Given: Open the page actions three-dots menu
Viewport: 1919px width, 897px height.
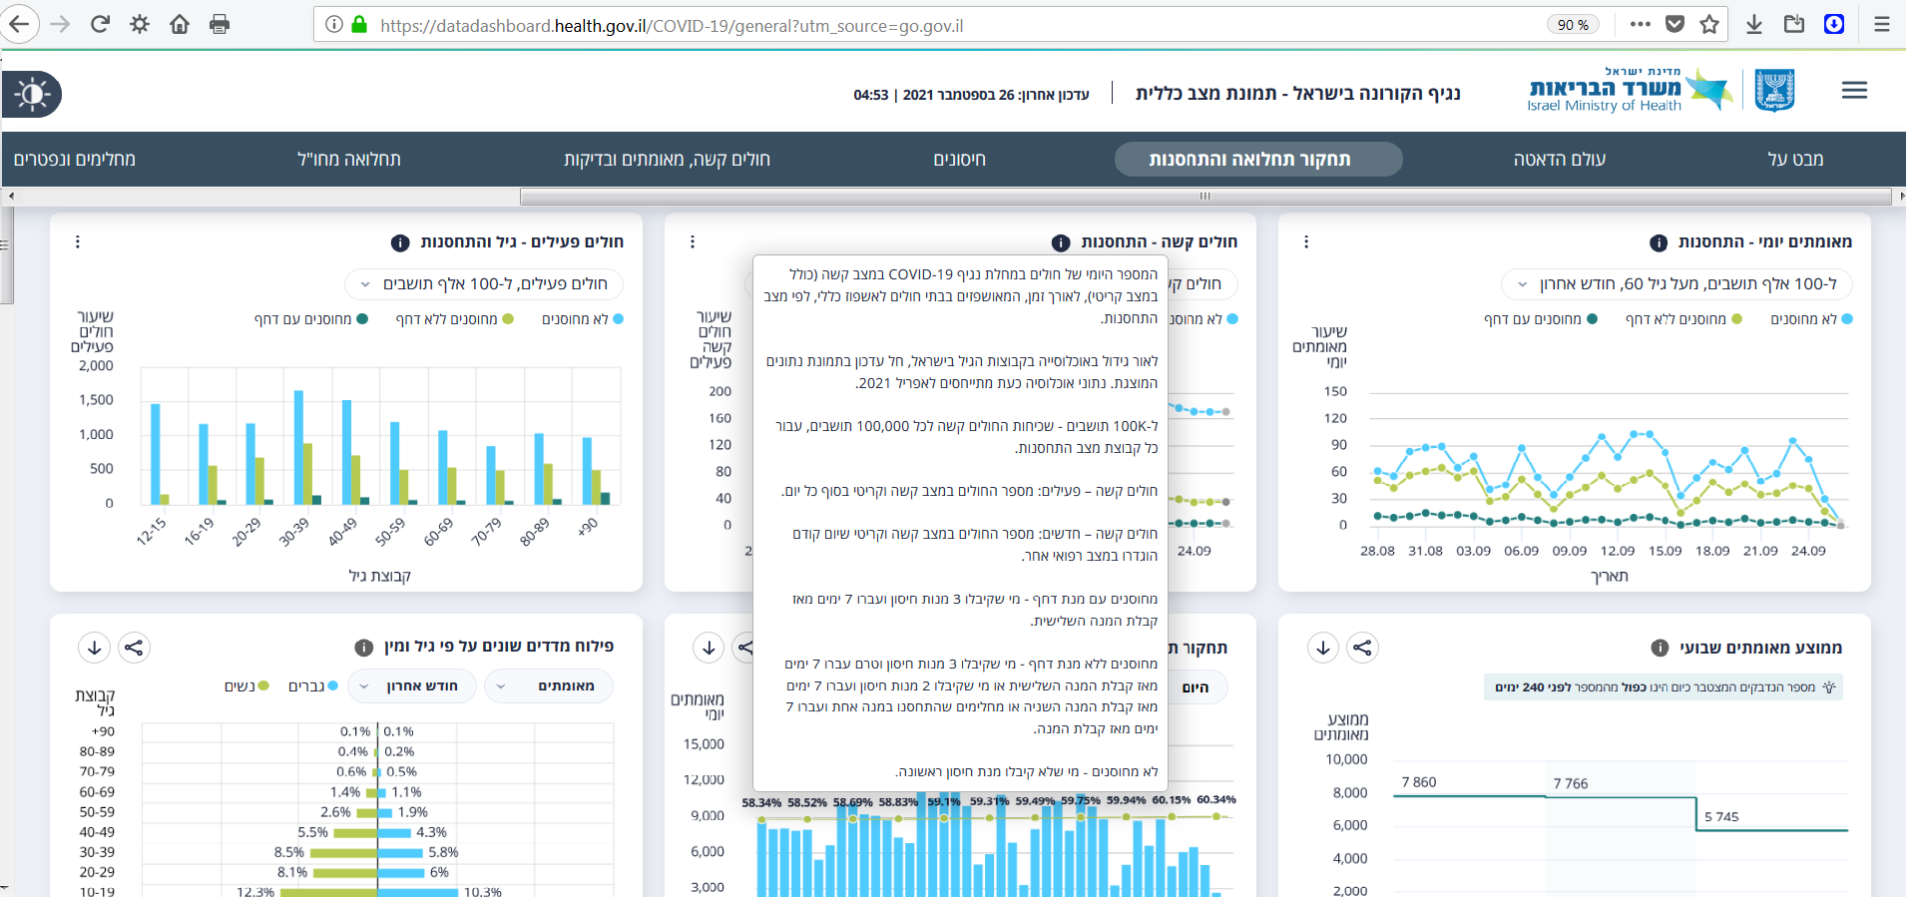Looking at the screenshot, I should coord(1641,24).
